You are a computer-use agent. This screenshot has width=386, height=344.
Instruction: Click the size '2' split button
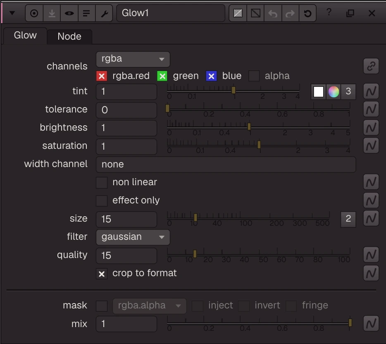click(348, 219)
